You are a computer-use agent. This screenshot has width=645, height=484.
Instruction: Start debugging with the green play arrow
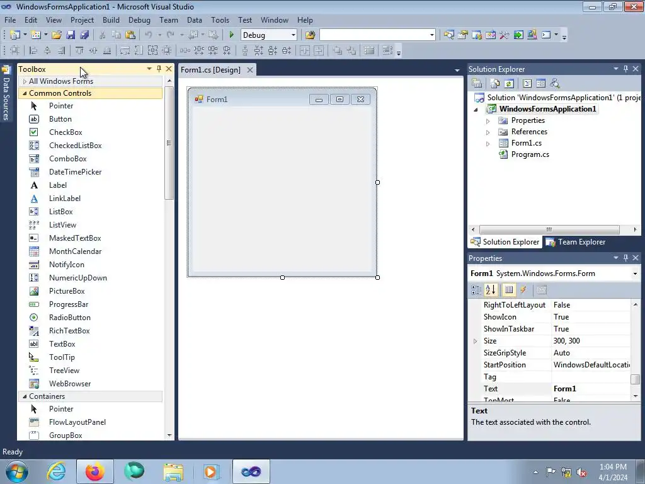click(x=232, y=35)
